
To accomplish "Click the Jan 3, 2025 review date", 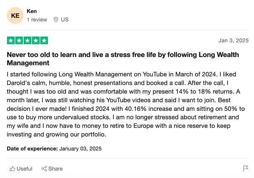I will 233,41.
